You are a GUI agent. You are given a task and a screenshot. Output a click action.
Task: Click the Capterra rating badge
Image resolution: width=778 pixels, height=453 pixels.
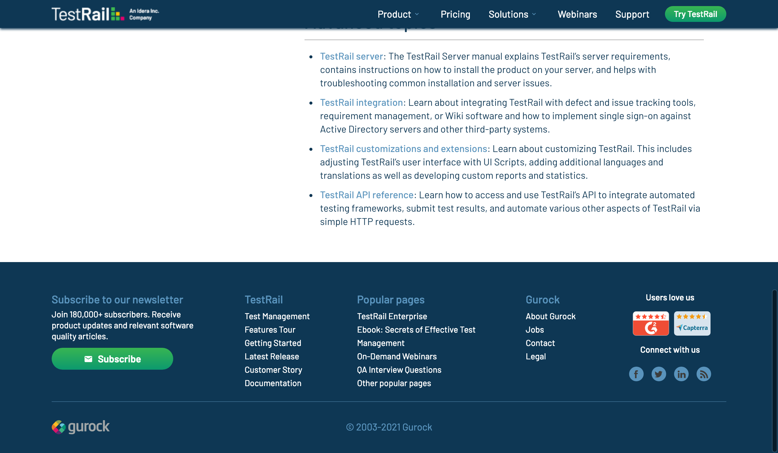692,323
